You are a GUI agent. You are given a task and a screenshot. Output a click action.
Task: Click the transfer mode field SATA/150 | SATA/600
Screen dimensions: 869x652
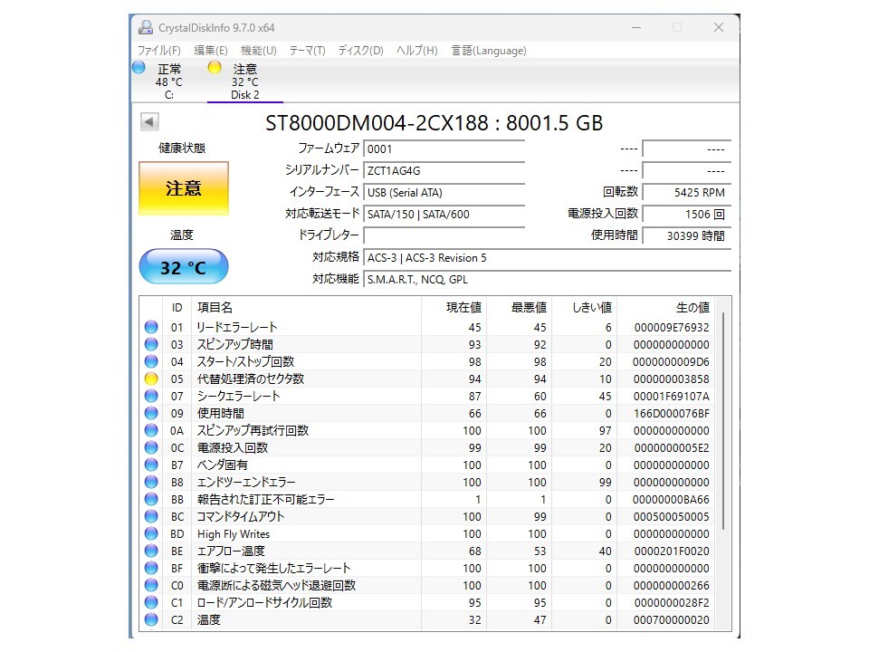(444, 214)
